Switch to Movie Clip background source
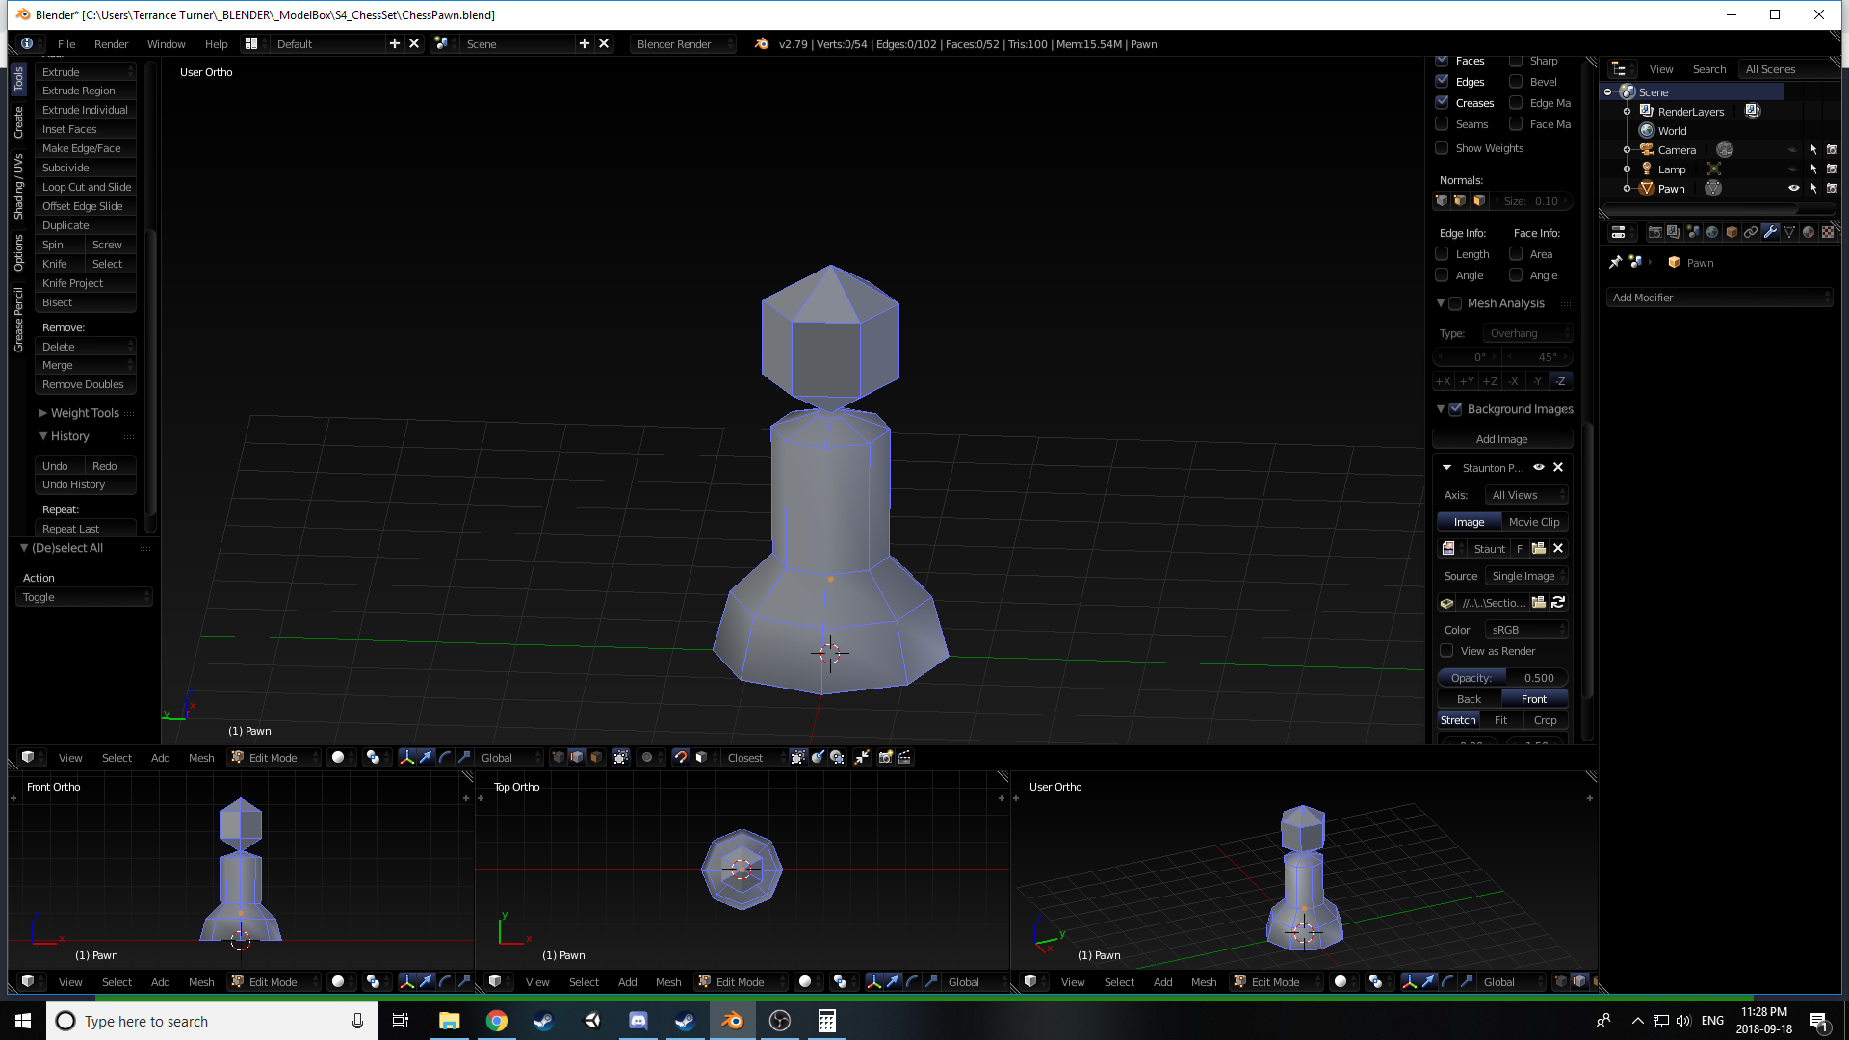Viewport: 1849px width, 1040px height. (x=1534, y=522)
